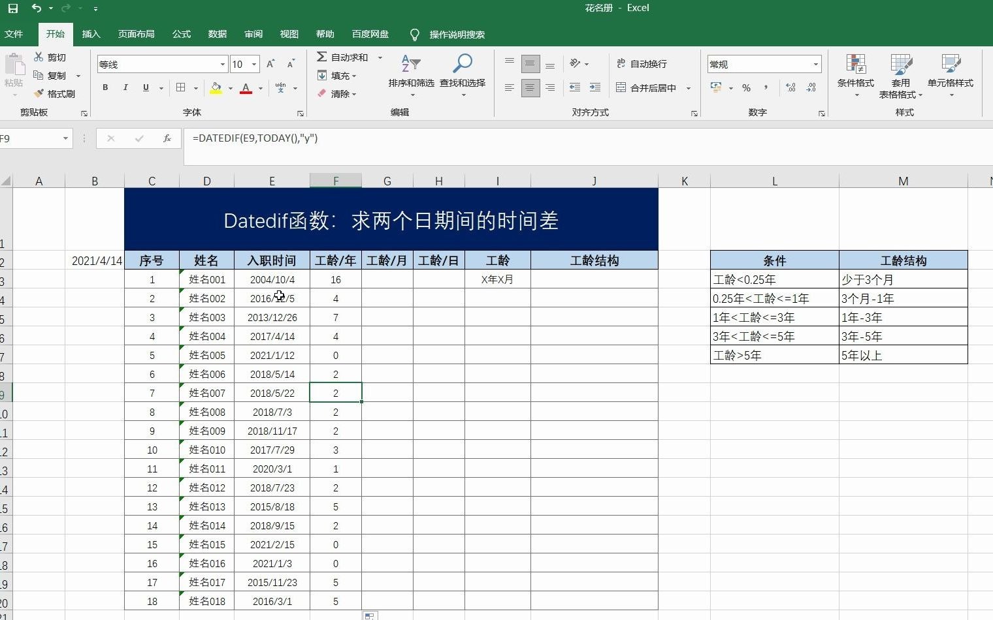Toggle 合并后居中 merge and center
Image resolution: width=993 pixels, height=620 pixels.
[x=649, y=87]
